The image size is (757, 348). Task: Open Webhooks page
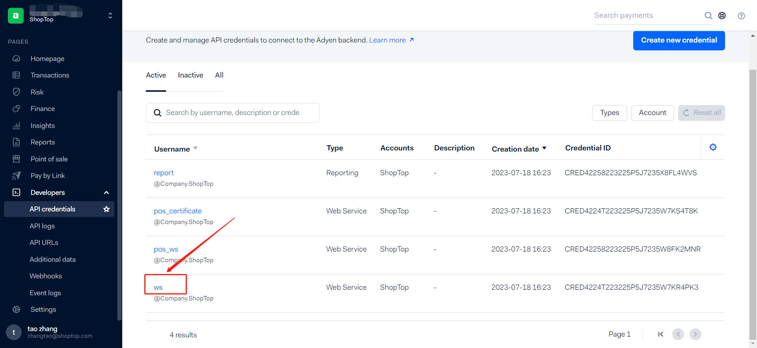pos(46,276)
